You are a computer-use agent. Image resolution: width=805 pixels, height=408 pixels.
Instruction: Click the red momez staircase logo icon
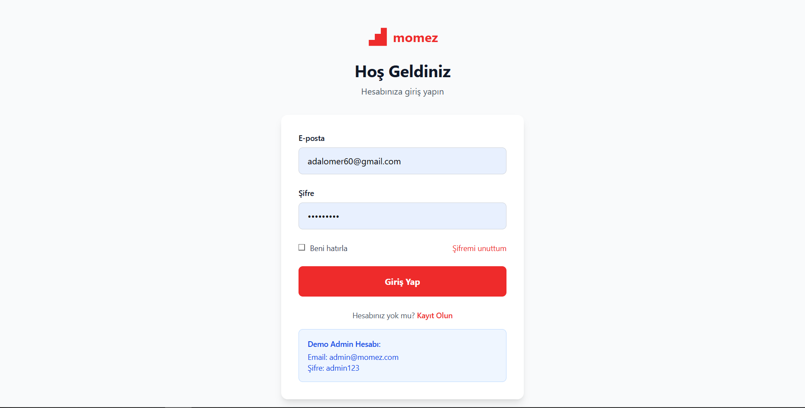pyautogui.click(x=378, y=37)
